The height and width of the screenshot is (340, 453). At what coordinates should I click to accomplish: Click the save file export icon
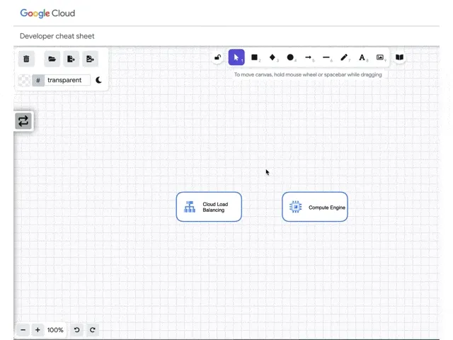click(71, 59)
